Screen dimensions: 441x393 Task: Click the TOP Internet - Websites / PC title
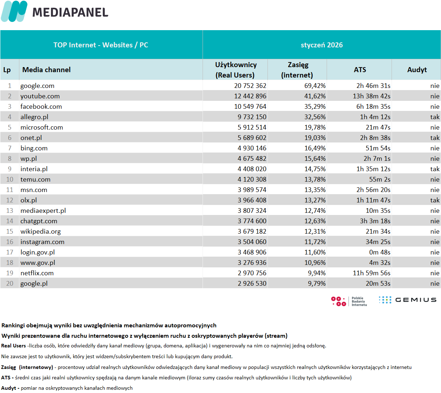101,45
